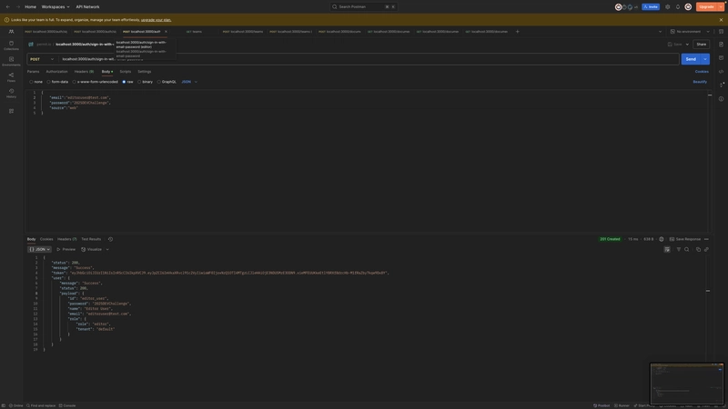Beautify the request body
This screenshot has width=728, height=409.
[x=700, y=82]
